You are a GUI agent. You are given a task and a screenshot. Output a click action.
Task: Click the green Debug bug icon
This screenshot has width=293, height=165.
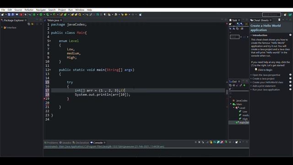(34, 15)
